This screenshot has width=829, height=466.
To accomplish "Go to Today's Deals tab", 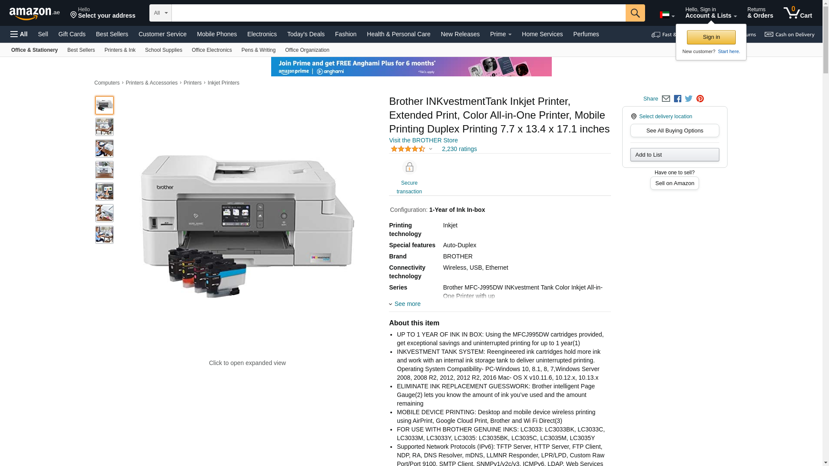I will 306,34.
